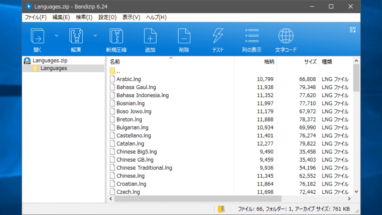The image size is (382, 215).
Task: Click the 追加 (Add) file icon
Action: [x=150, y=36]
